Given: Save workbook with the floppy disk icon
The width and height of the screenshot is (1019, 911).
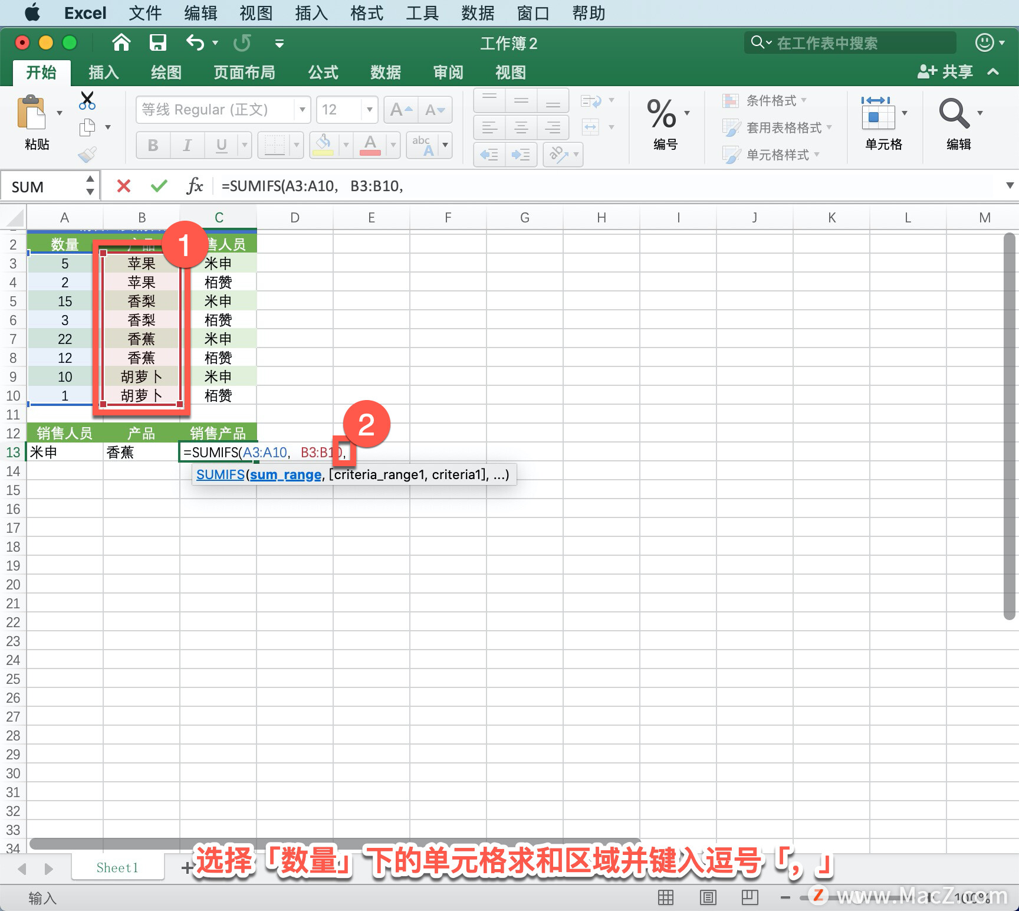Looking at the screenshot, I should [157, 42].
